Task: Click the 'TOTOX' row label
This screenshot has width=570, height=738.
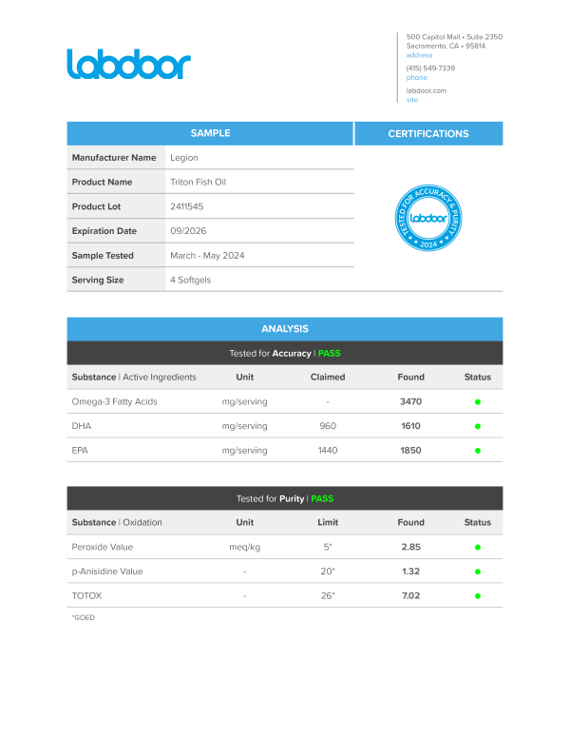Action: point(86,596)
